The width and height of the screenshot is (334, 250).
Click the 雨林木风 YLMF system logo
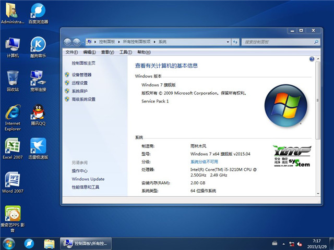click(292, 156)
